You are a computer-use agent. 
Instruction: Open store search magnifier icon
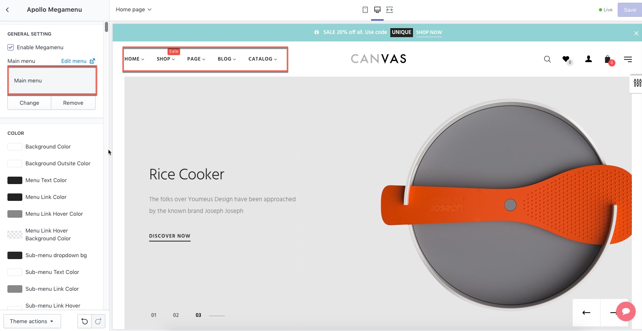click(547, 59)
